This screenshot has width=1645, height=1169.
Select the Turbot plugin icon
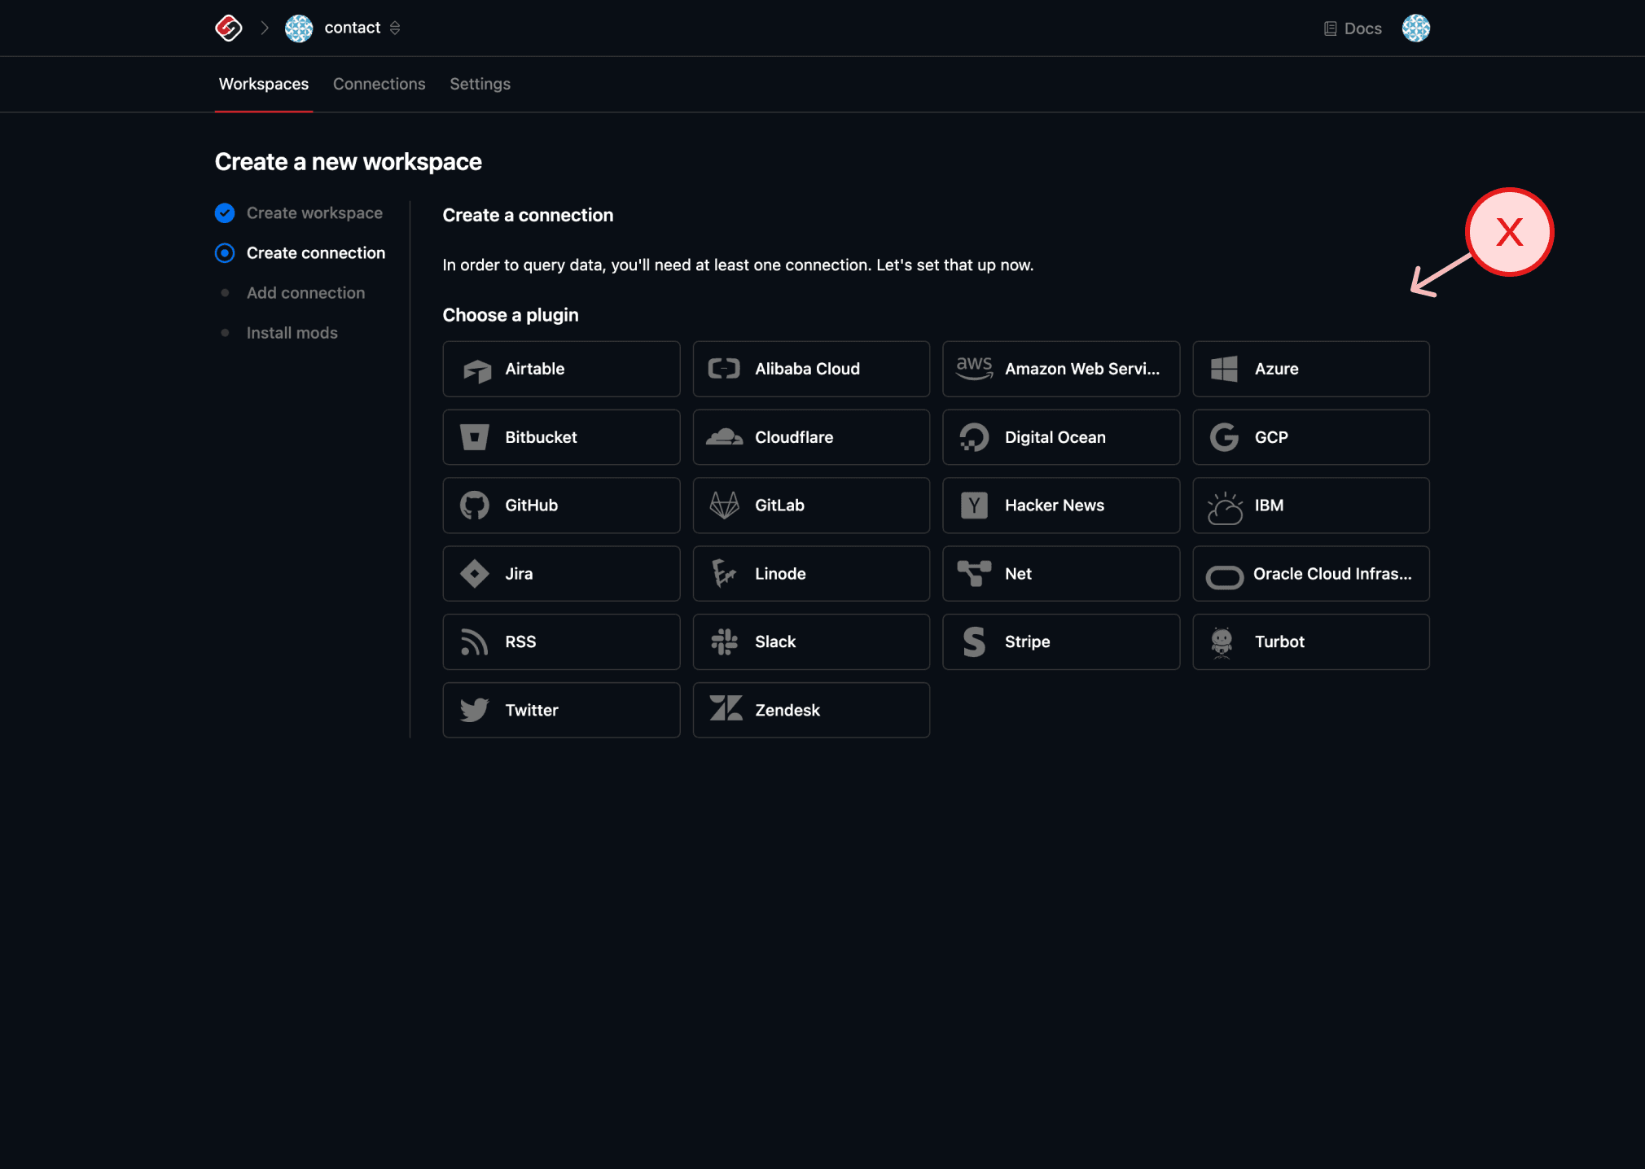1224,641
